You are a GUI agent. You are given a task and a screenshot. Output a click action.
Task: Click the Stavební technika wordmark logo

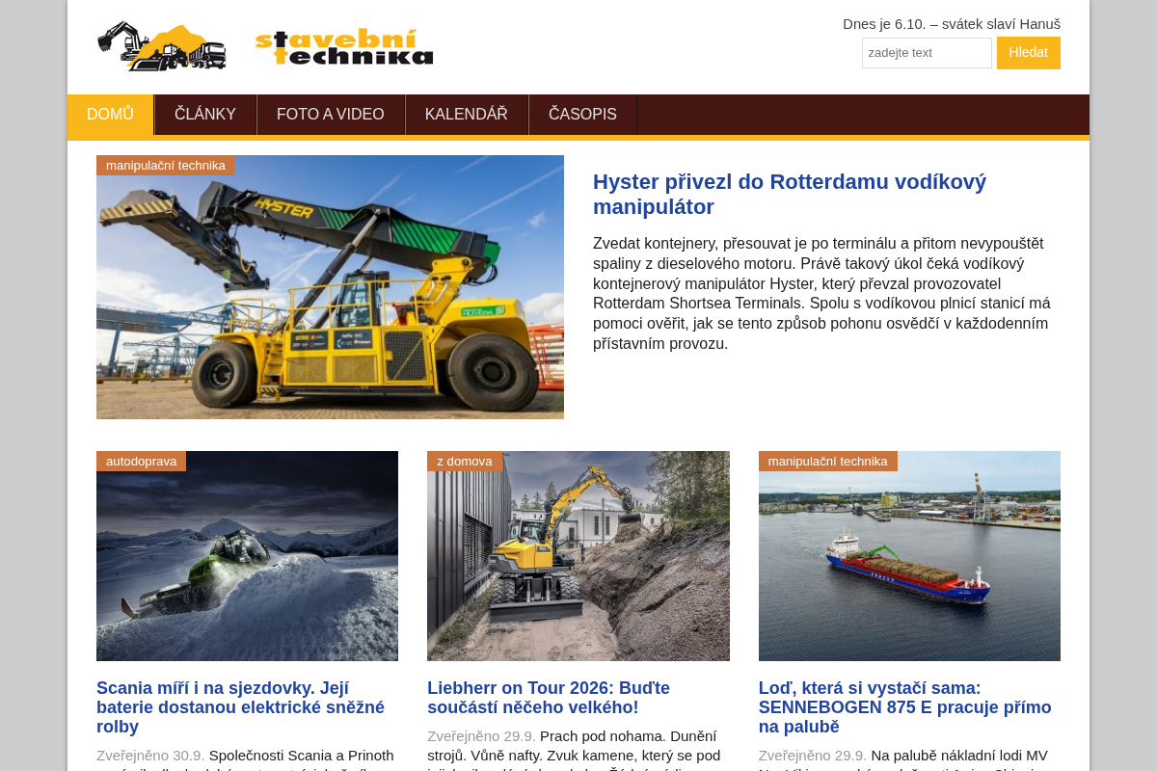click(344, 47)
